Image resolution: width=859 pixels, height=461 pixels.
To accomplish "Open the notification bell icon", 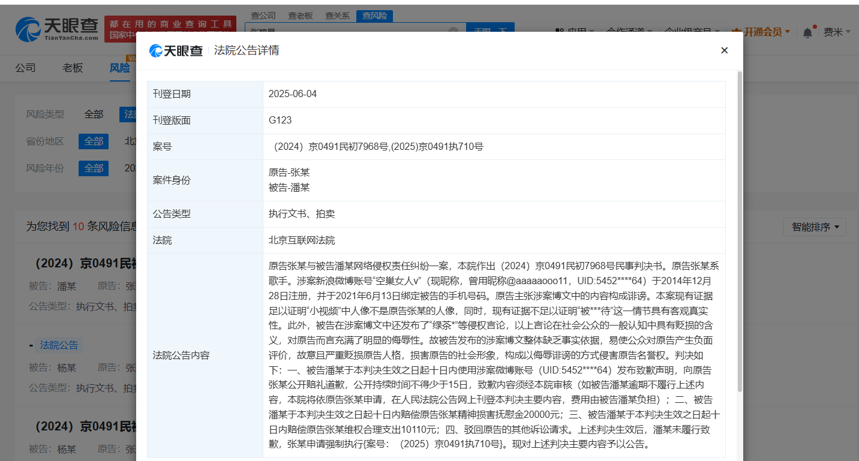I will (x=807, y=32).
